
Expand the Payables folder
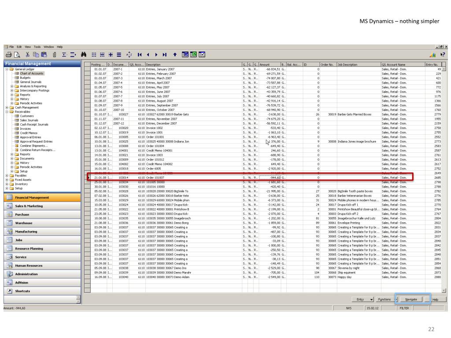7,176
